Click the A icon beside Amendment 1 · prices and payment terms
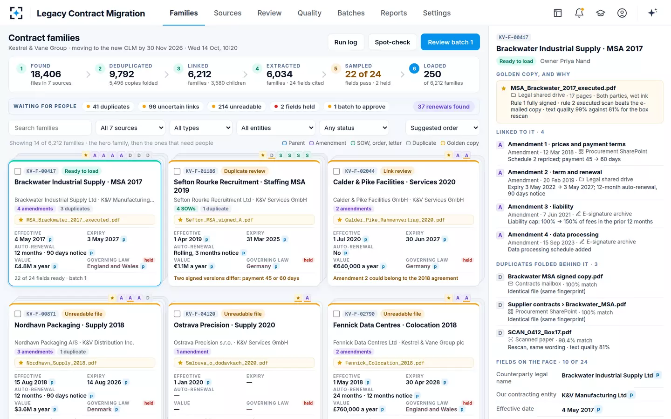Image resolution: width=671 pixels, height=419 pixels. [500, 145]
